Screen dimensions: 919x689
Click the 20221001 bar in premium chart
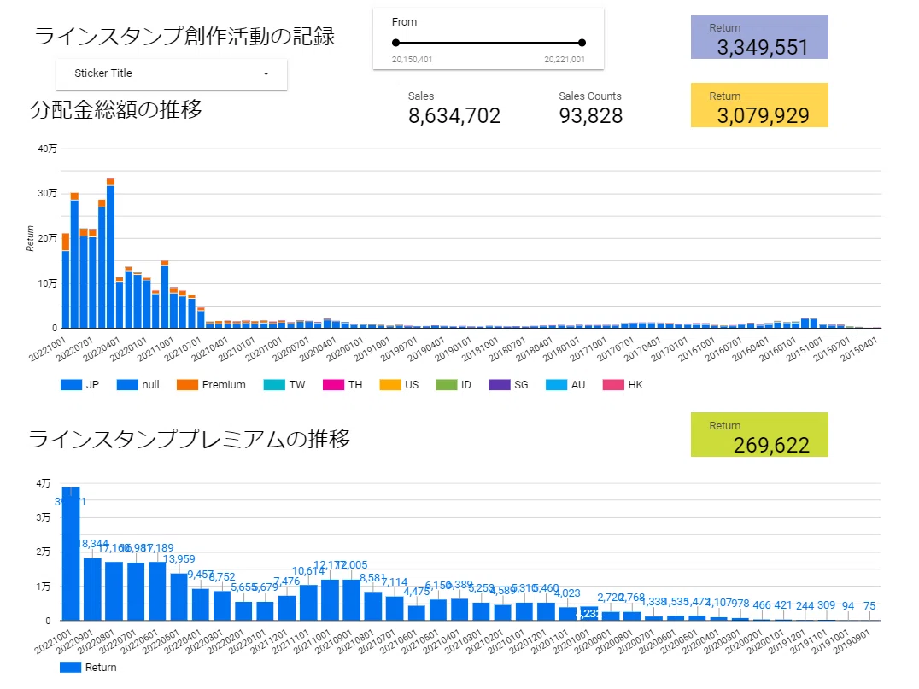[71, 553]
